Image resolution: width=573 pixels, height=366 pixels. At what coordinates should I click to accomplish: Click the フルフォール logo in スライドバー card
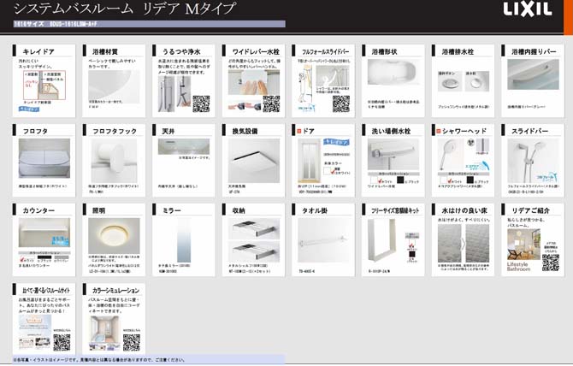pyautogui.click(x=546, y=178)
